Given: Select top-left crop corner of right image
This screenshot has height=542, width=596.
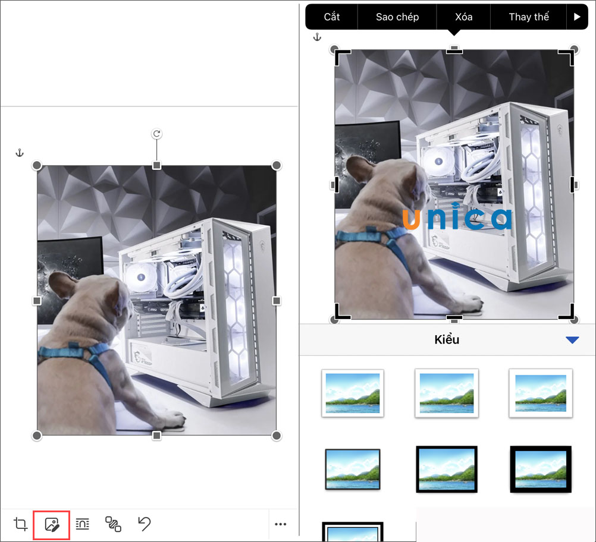Looking at the screenshot, I should click(341, 57).
